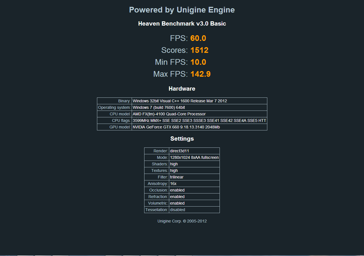Click the 'Powered by Unigine Engine' heading

click(x=182, y=10)
